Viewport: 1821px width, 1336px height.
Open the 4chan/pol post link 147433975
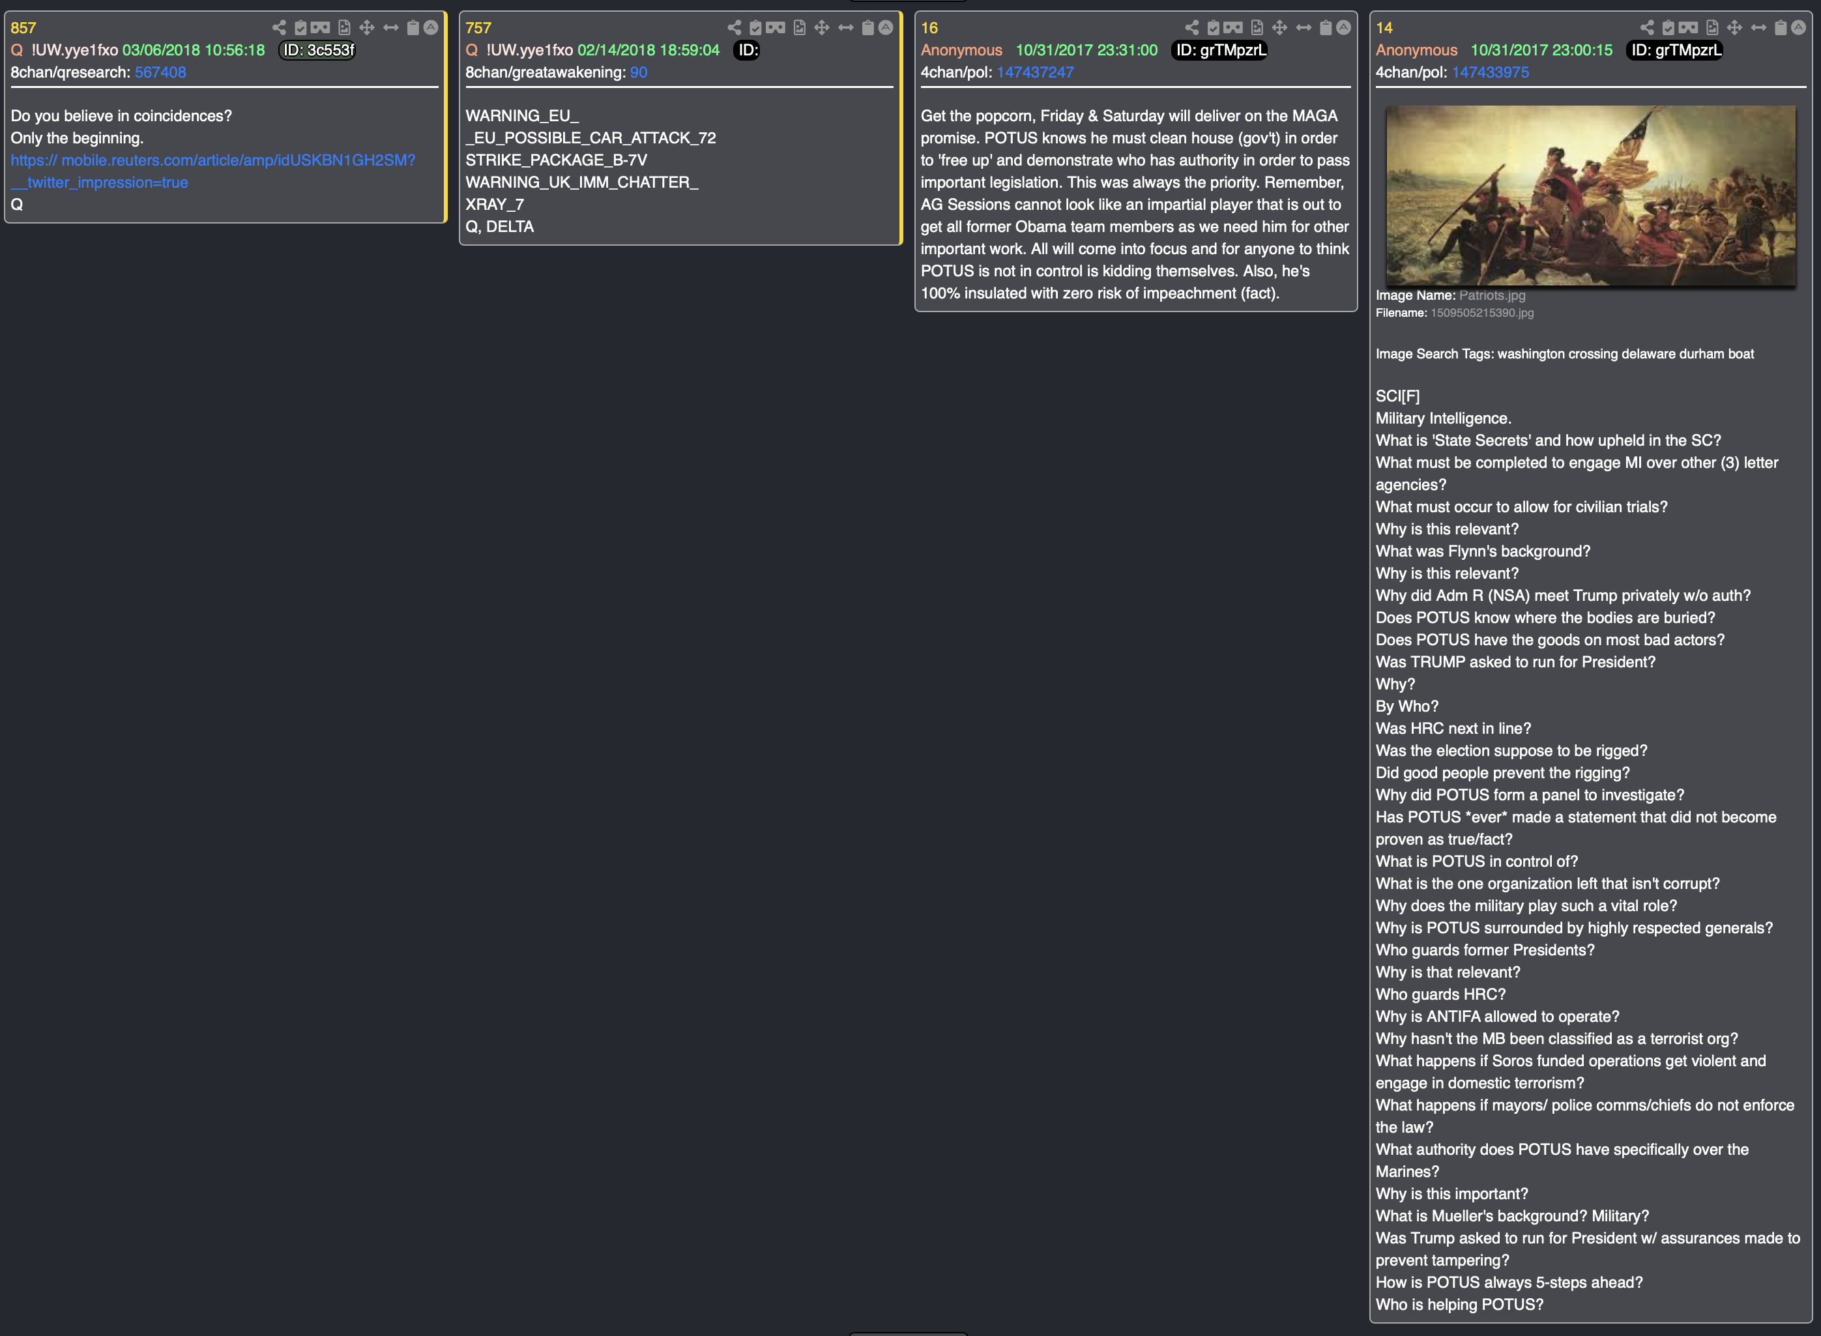pyautogui.click(x=1491, y=72)
